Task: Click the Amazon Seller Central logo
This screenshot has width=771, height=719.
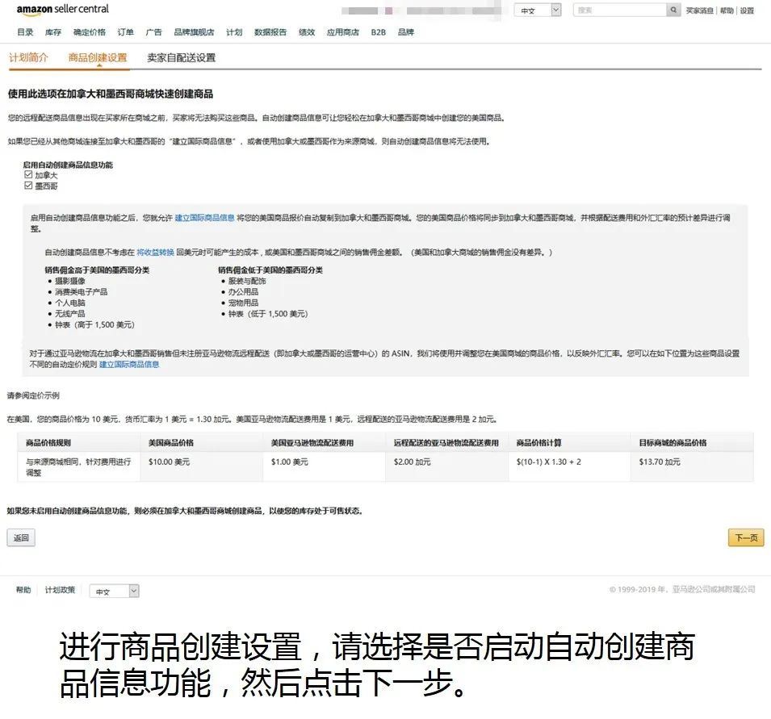Action: point(62,10)
